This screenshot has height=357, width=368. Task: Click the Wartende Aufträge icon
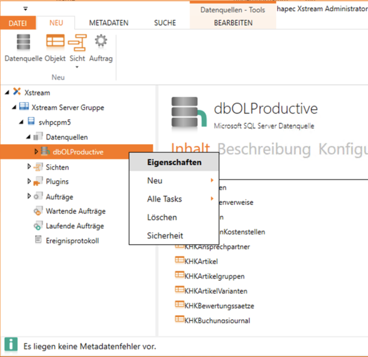point(38,211)
